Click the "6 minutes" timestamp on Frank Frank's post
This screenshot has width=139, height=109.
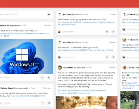112,68
